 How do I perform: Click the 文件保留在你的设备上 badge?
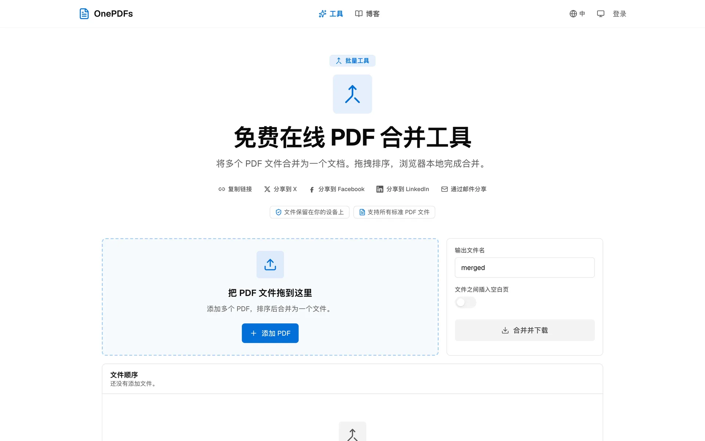coord(310,212)
